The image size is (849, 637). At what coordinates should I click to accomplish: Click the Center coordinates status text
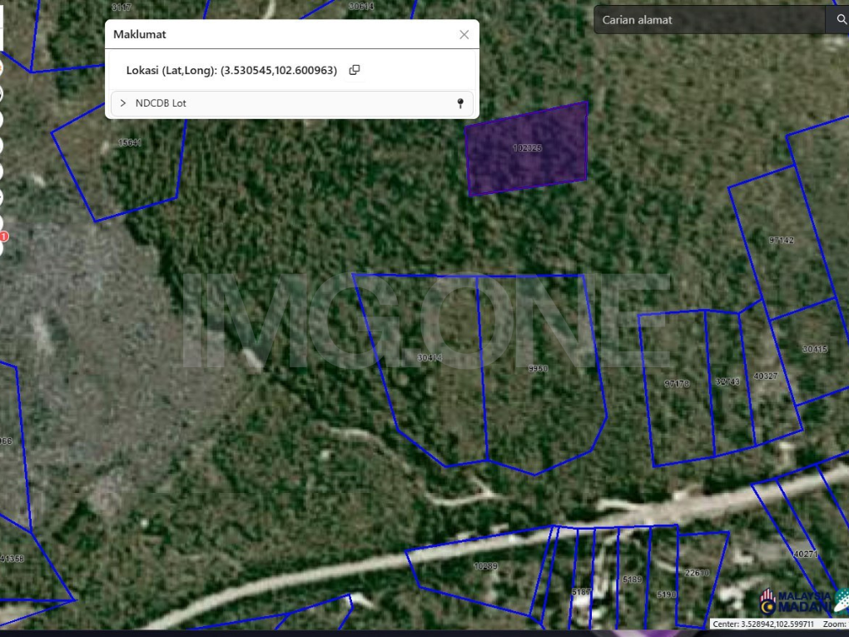pos(763,624)
